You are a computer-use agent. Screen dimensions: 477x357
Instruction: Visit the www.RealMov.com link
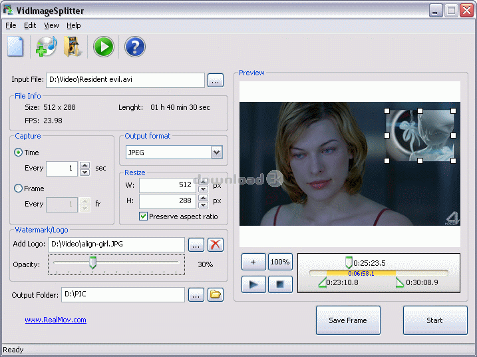[x=55, y=320]
